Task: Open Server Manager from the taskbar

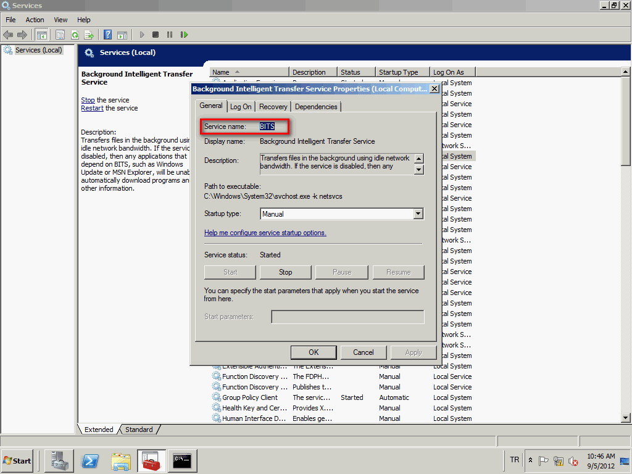Action: coord(59,460)
